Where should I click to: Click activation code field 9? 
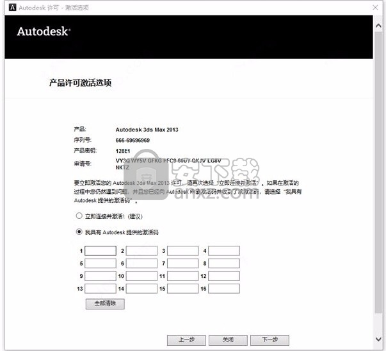point(101,276)
